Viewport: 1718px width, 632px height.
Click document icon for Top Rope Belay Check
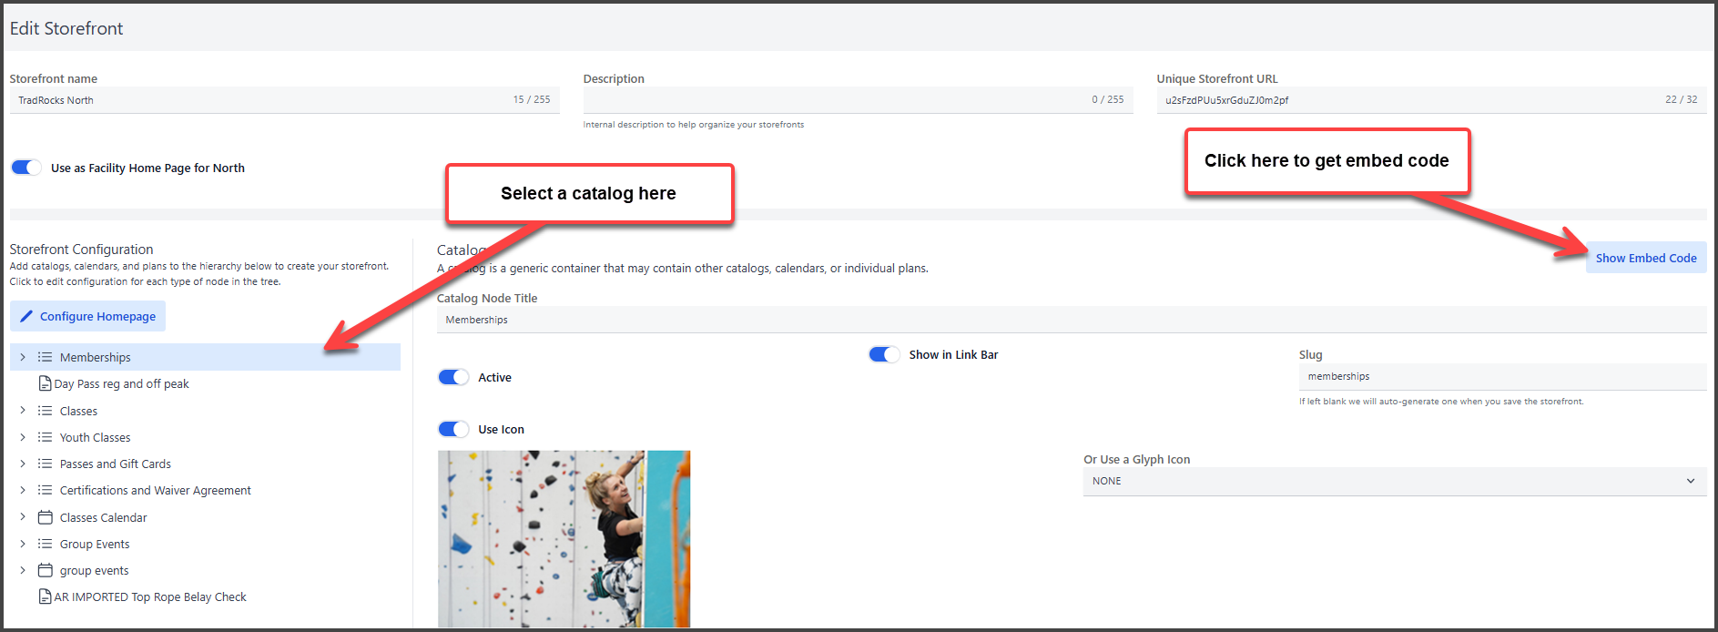click(45, 597)
